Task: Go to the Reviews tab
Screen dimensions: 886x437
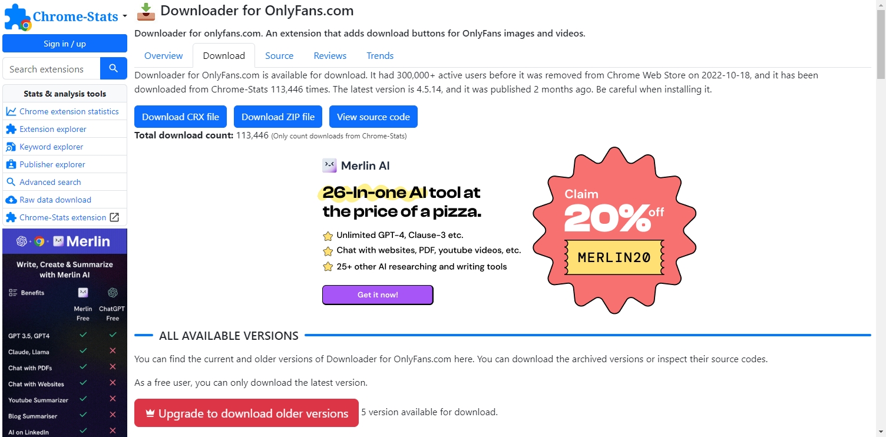Action: pyautogui.click(x=330, y=55)
